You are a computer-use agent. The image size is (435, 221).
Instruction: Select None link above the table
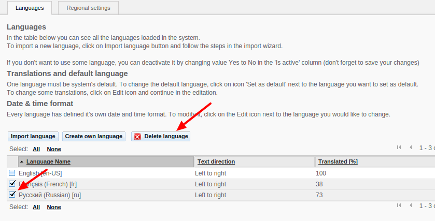click(x=54, y=149)
